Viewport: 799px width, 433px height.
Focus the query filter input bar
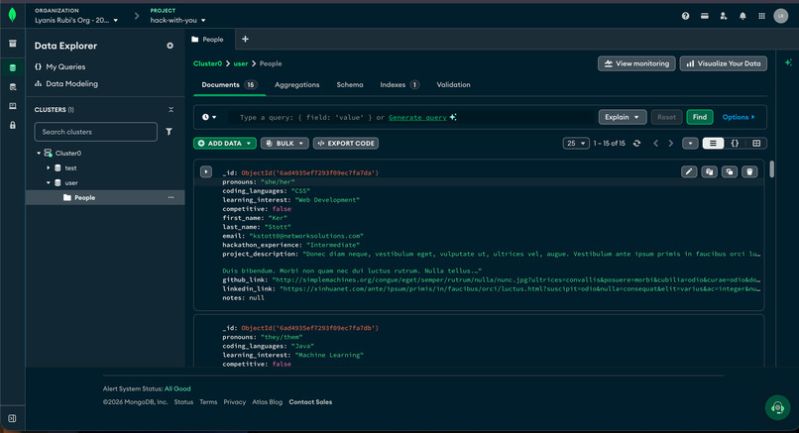click(x=410, y=117)
